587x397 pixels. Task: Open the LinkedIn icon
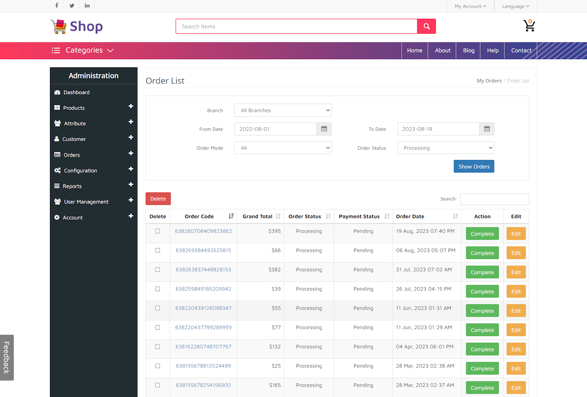pyautogui.click(x=87, y=6)
